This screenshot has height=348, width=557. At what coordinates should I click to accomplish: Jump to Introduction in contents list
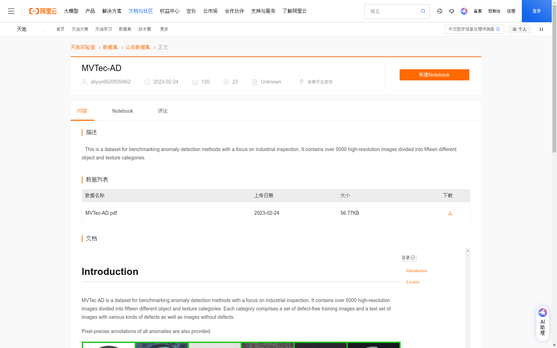416,271
